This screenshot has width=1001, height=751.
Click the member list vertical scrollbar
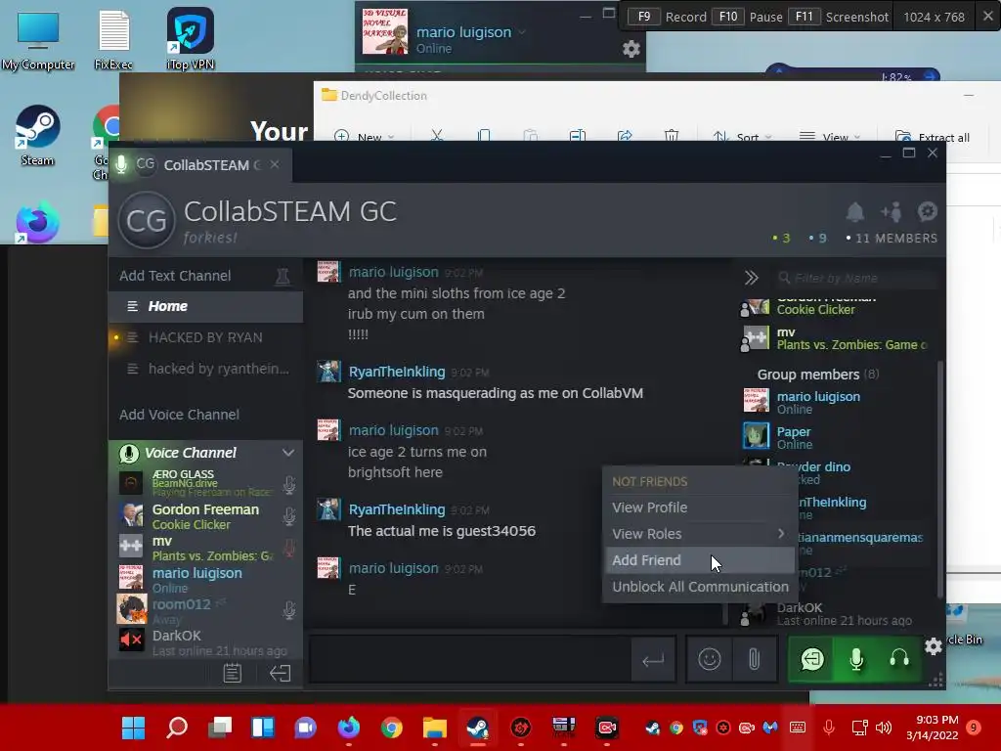pos(939,479)
